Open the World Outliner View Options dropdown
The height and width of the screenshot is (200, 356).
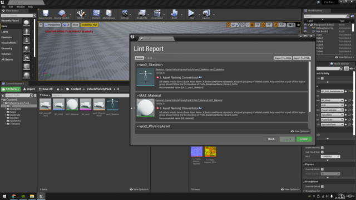pos(345,57)
